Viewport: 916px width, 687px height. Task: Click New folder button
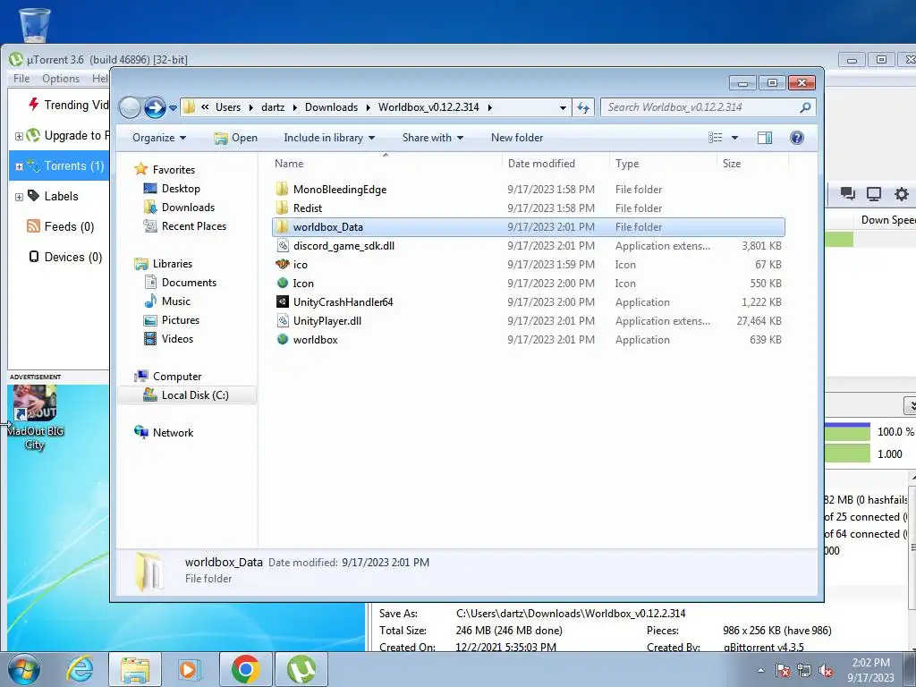point(517,138)
